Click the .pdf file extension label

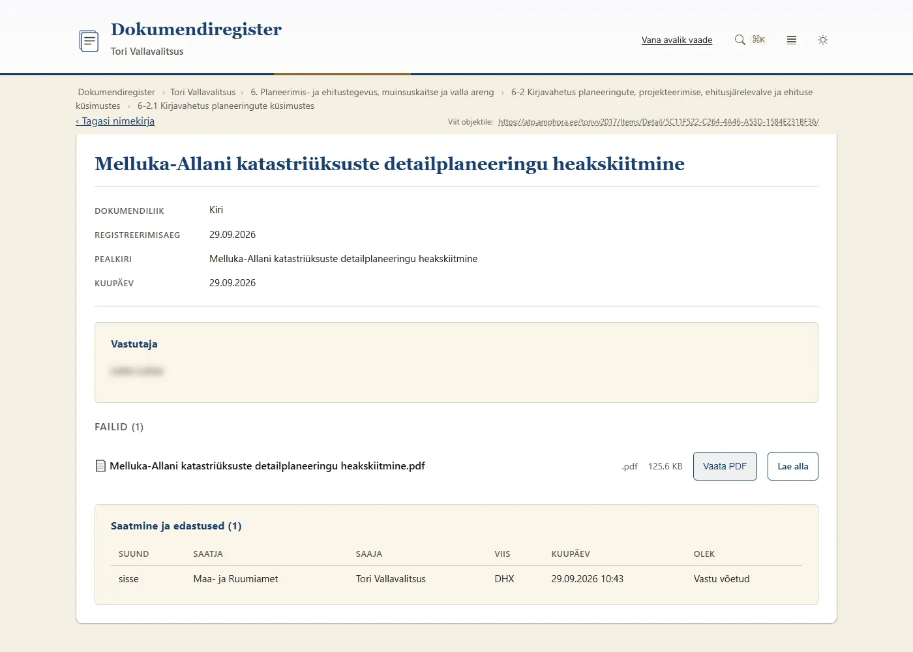coord(629,466)
